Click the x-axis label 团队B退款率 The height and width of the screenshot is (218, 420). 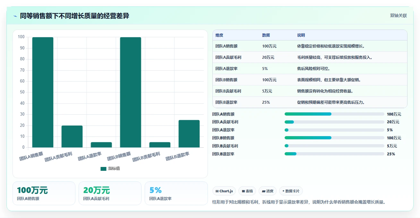coord(177,156)
